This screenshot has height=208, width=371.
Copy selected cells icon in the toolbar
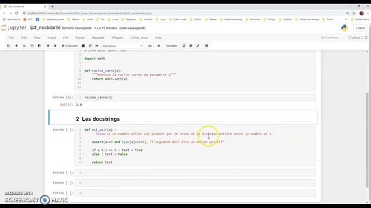pos(32,46)
